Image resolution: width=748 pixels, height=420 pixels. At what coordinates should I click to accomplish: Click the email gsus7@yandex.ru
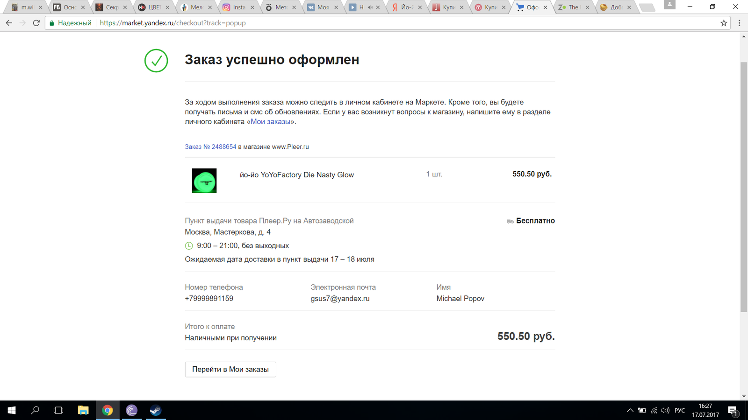(x=340, y=298)
